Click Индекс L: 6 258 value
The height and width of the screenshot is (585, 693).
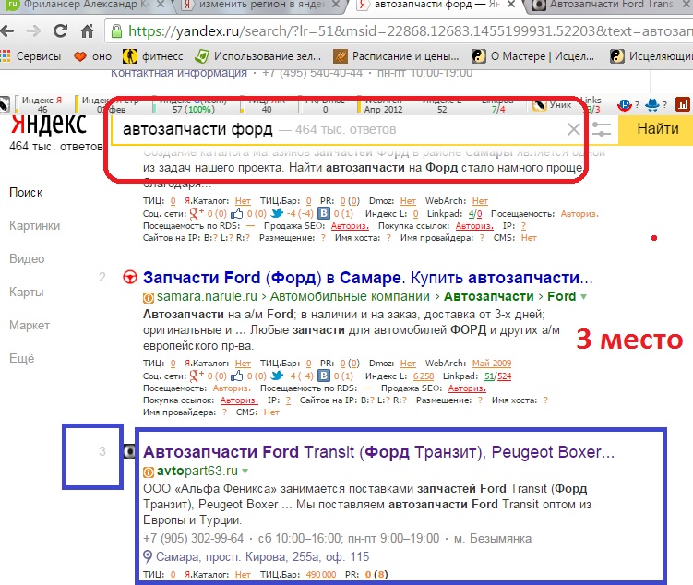424,376
